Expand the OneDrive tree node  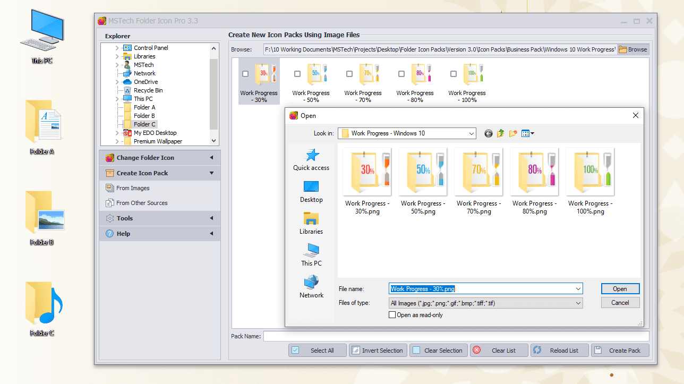point(117,82)
